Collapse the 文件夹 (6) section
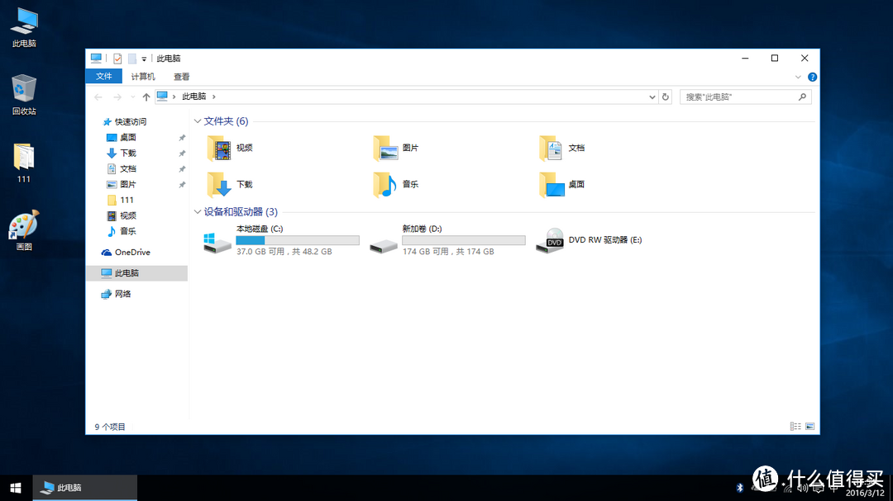893x501 pixels. click(x=198, y=121)
